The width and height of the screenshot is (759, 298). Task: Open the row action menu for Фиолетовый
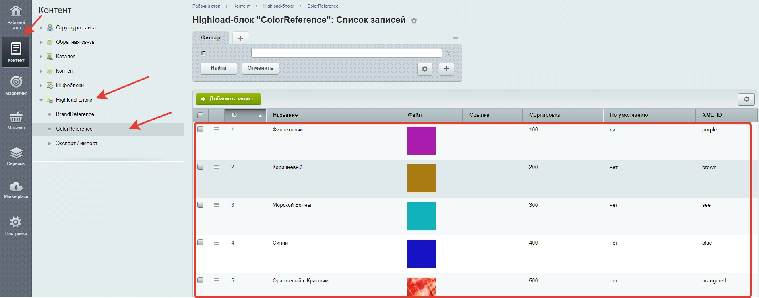pos(216,129)
